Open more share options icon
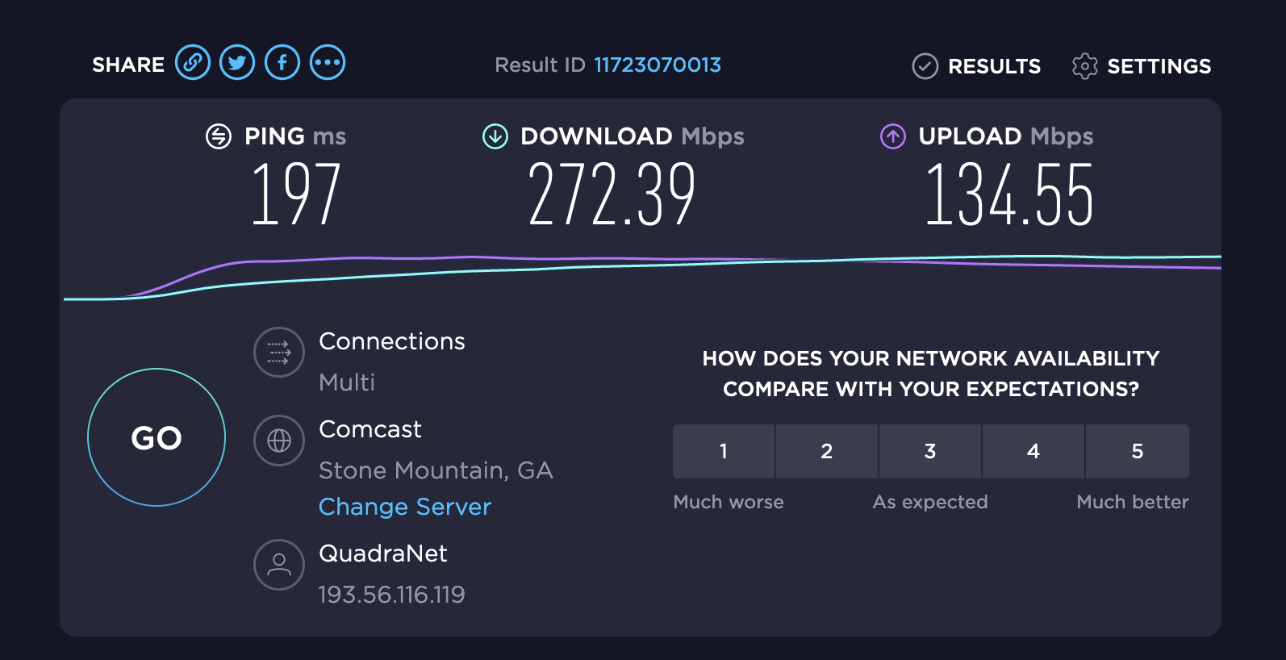This screenshot has height=660, width=1286. tap(328, 63)
